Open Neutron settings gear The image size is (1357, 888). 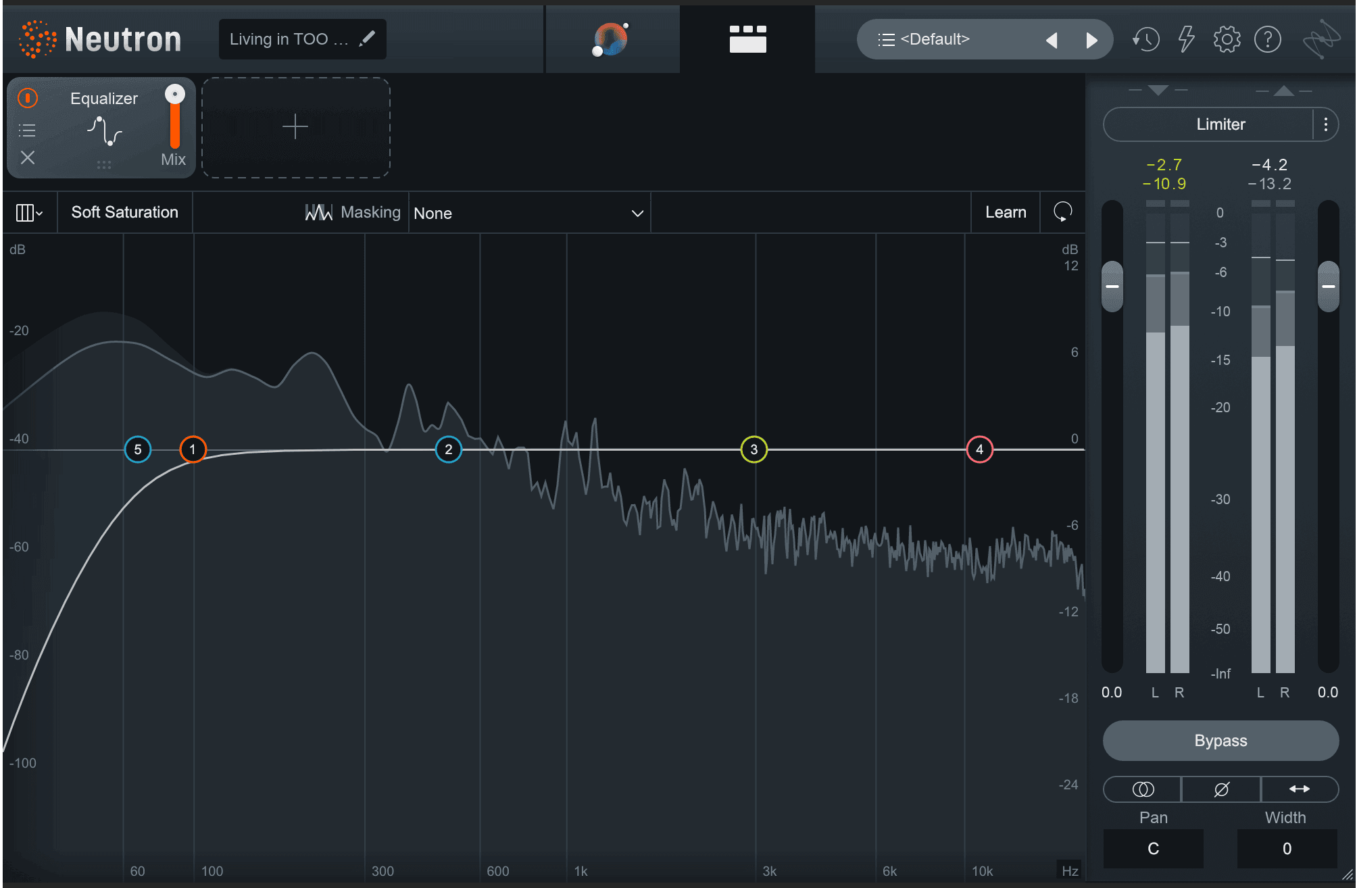(x=1227, y=39)
